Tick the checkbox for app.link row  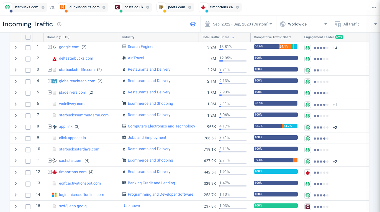(28, 127)
